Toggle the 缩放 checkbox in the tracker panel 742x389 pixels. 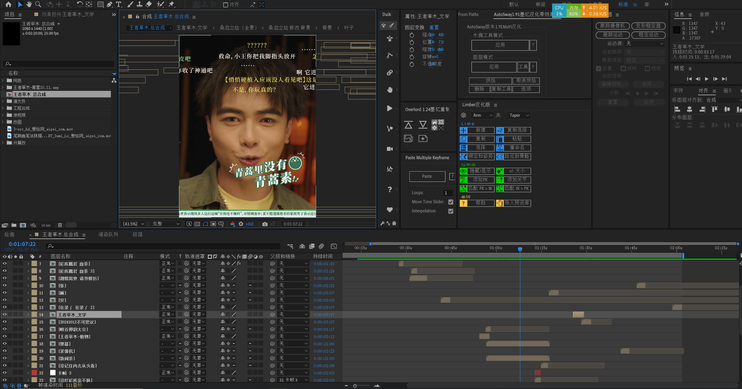(x=647, y=68)
